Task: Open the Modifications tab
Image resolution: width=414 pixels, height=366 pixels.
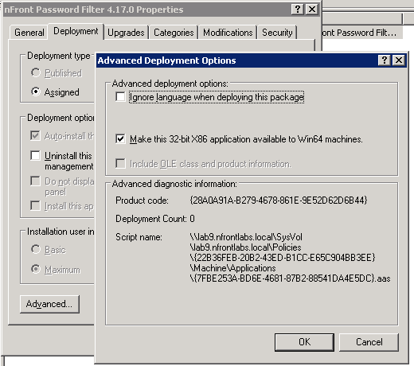Action: tap(228, 33)
